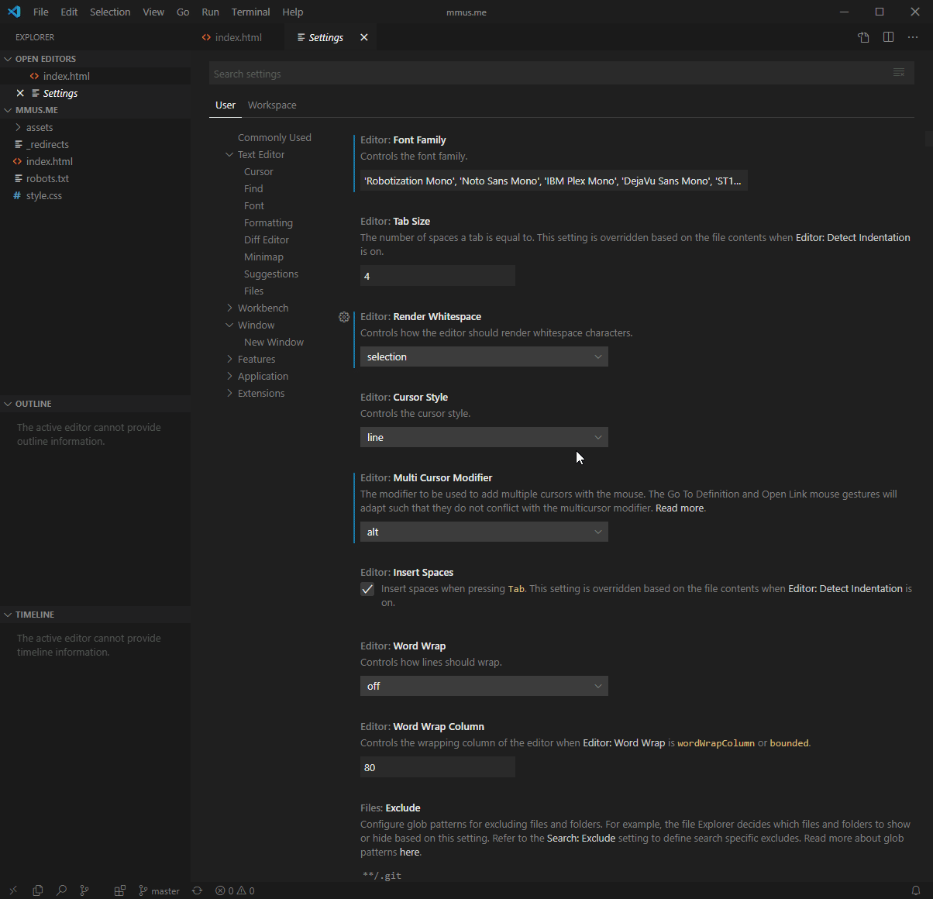Follow Editor: Word Wrap link in Word Wrap Column

(624, 743)
